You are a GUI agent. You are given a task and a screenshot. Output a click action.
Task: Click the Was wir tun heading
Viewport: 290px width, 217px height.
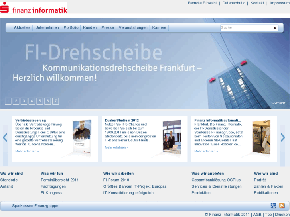point(52,174)
